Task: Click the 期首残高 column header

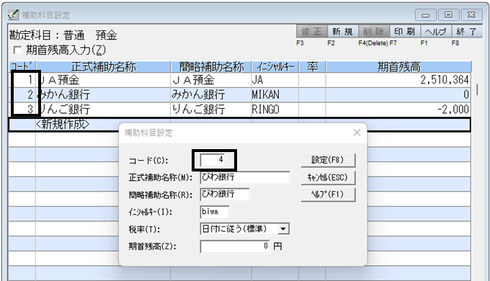Action: tap(398, 67)
